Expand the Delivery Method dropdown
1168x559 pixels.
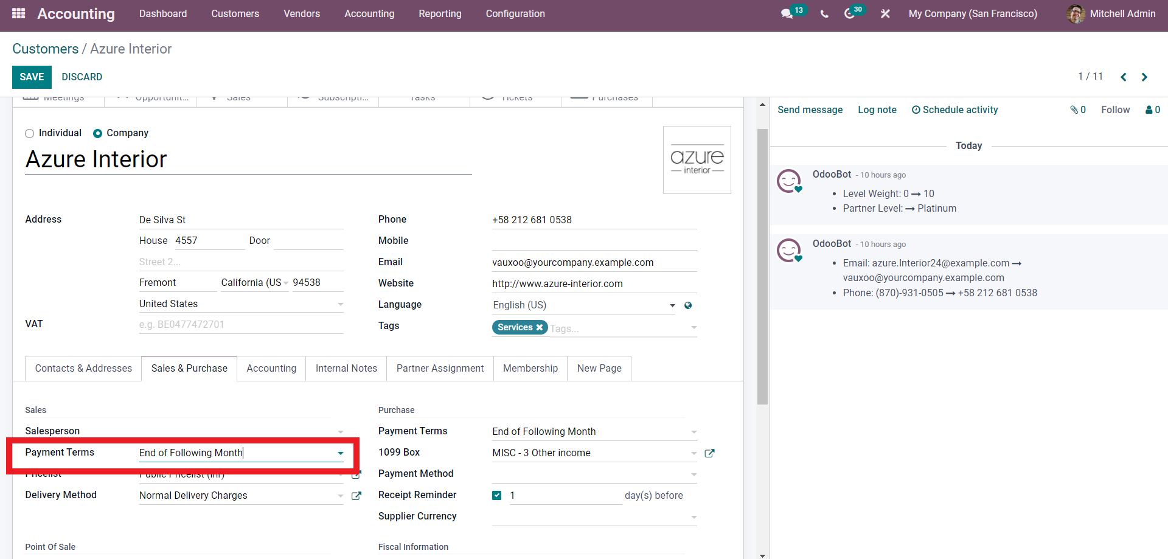point(341,496)
